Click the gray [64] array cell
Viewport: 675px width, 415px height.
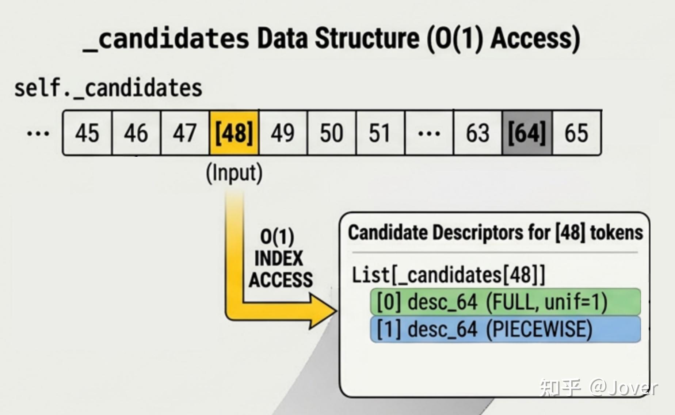(527, 133)
